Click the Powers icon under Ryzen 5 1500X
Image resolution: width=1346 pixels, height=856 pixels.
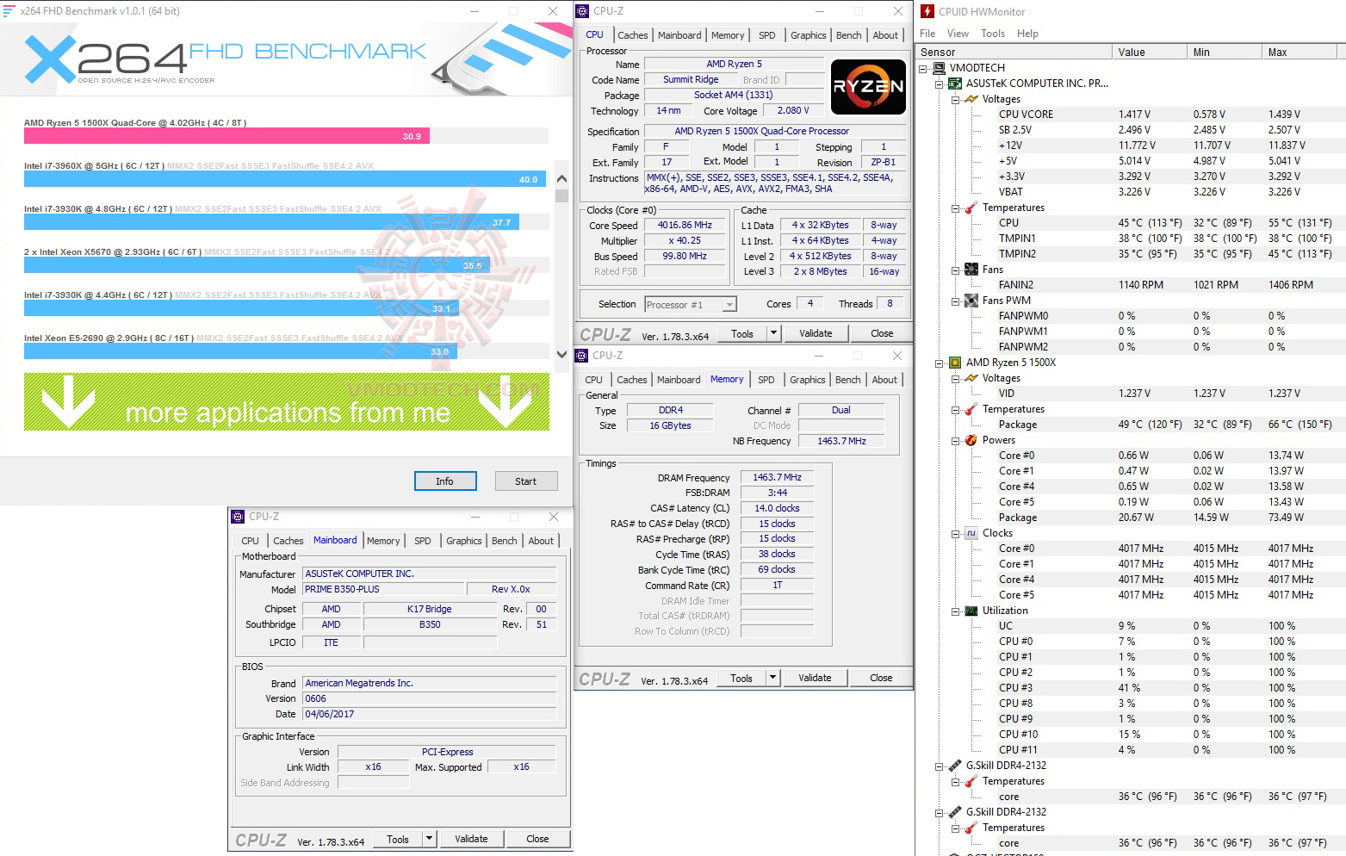pyautogui.click(x=971, y=440)
